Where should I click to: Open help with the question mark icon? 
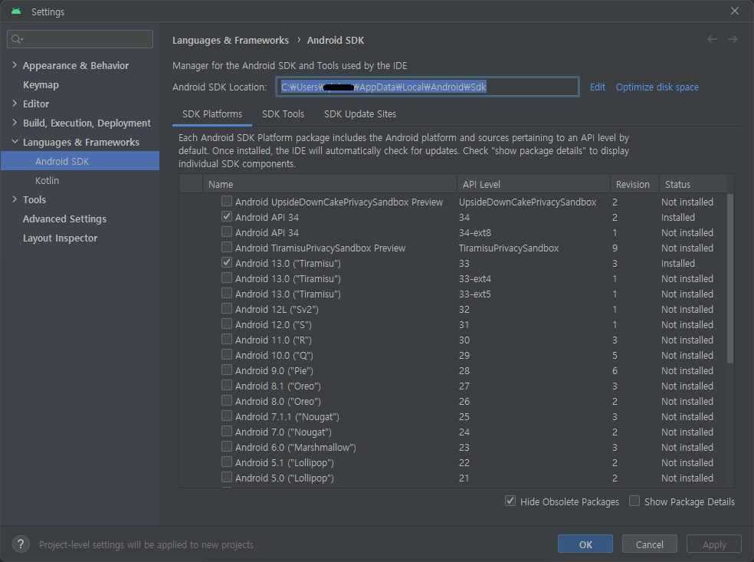tap(21, 544)
